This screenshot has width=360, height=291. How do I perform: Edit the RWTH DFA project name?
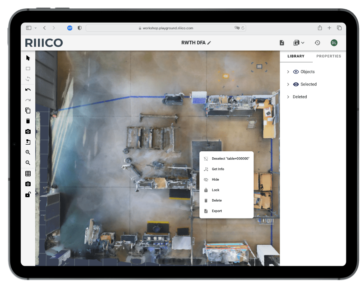click(209, 43)
